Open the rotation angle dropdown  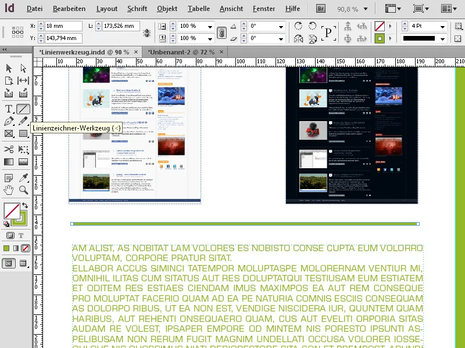[x=281, y=26]
